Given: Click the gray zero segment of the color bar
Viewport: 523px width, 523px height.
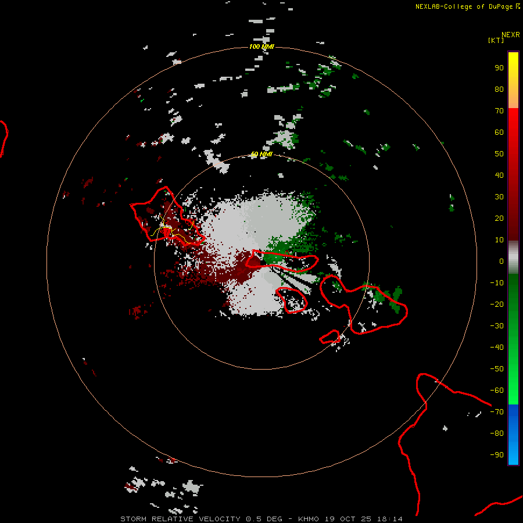Looking at the screenshot, I should pyautogui.click(x=513, y=257).
